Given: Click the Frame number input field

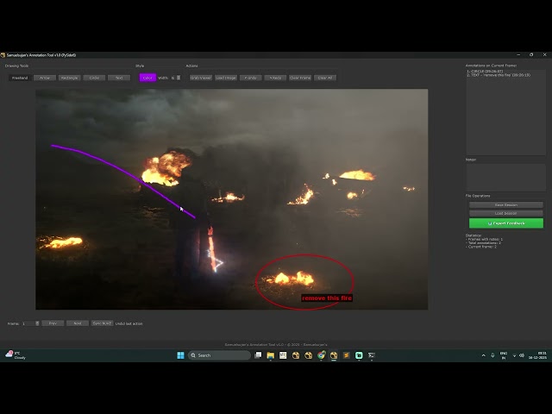Looking at the screenshot, I should 28,323.
